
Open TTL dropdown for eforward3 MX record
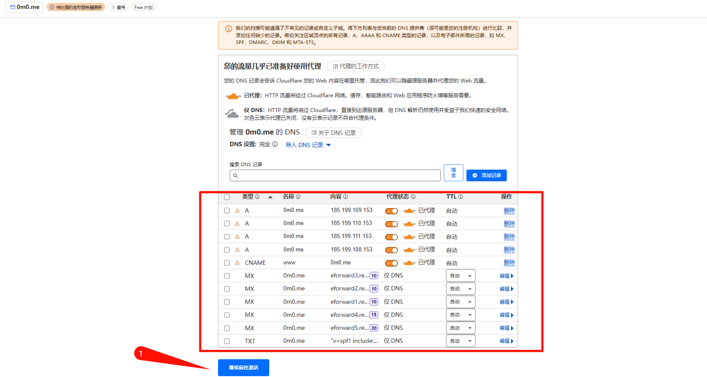(x=460, y=276)
